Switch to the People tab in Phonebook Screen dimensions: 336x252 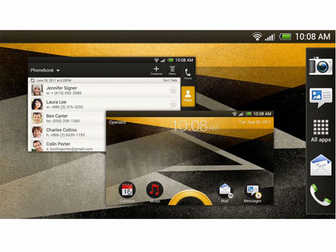click(x=188, y=96)
